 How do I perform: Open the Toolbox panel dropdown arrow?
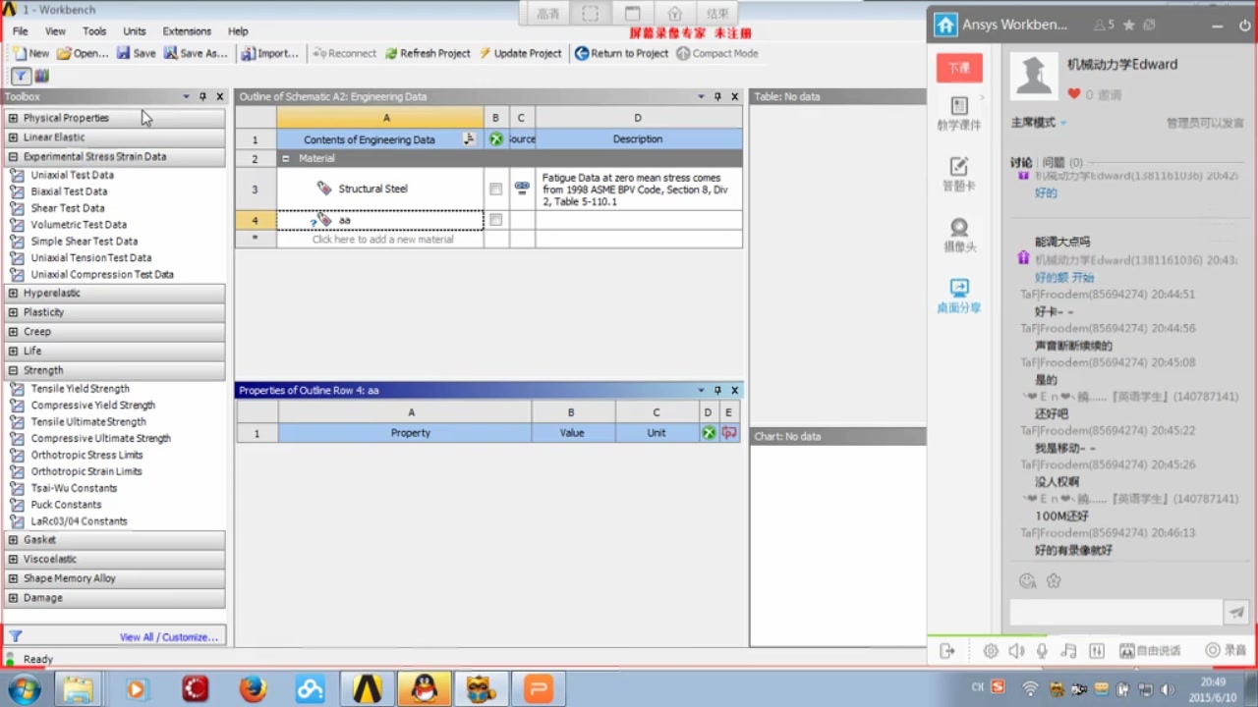(x=186, y=96)
